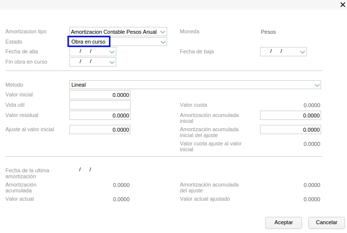The height and width of the screenshot is (233, 347).
Task: Click the Lineal Metodo field
Action: [x=191, y=85]
